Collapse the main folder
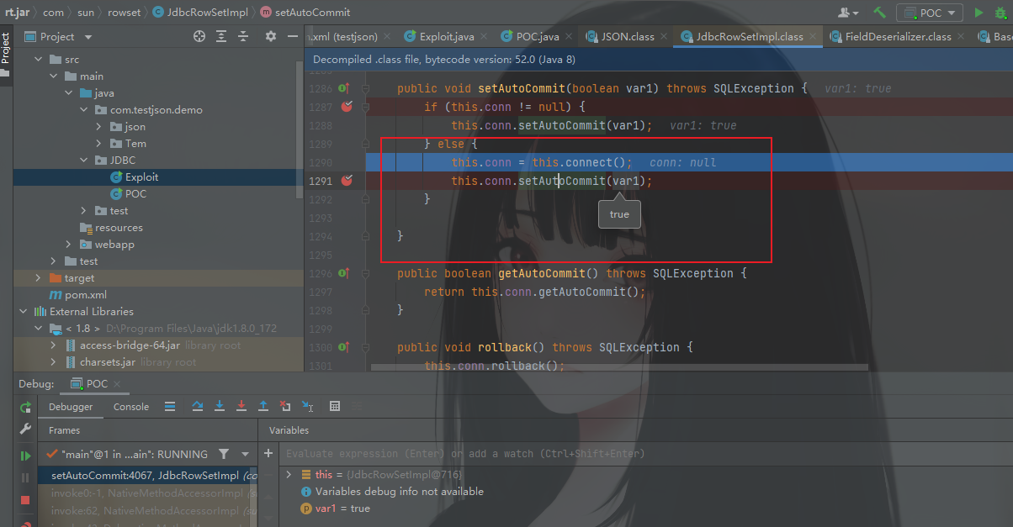Screen dimensions: 1013x527 (54, 76)
